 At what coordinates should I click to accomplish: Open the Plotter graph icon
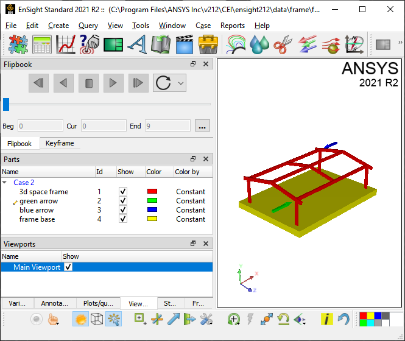66,44
